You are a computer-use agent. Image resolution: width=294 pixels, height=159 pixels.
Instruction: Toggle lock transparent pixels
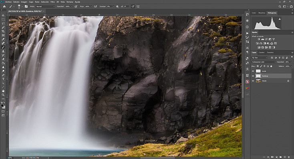click(258, 66)
